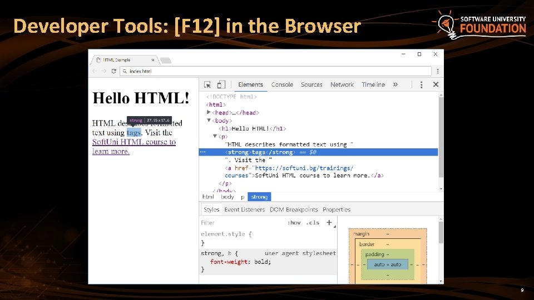Select the DOM Breakpoints sub-tab
This screenshot has width=534, height=300.
click(294, 209)
